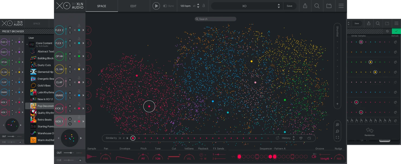401x164 pixels.
Task: Open the magnifier search icon in header
Action: (317, 6)
